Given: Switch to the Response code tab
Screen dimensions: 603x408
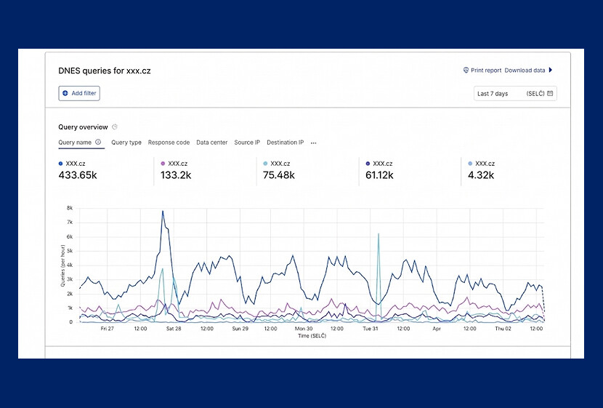Looking at the screenshot, I should (x=169, y=143).
